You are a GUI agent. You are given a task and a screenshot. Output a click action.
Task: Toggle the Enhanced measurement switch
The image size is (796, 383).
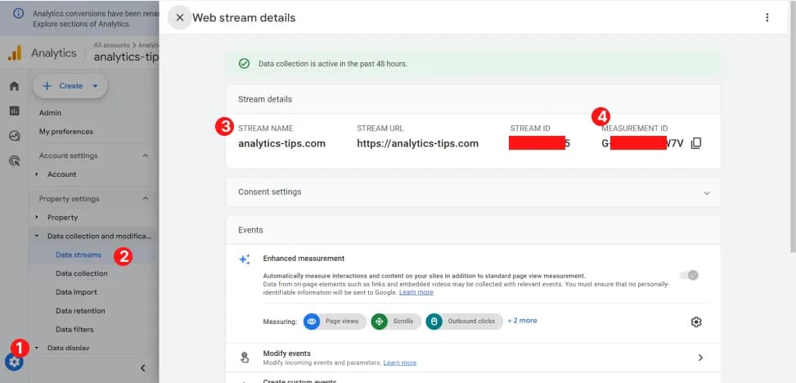point(689,275)
